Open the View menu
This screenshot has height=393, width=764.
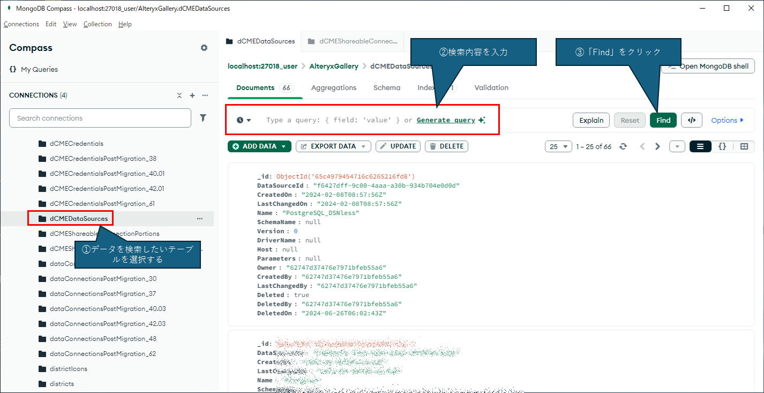coord(70,24)
